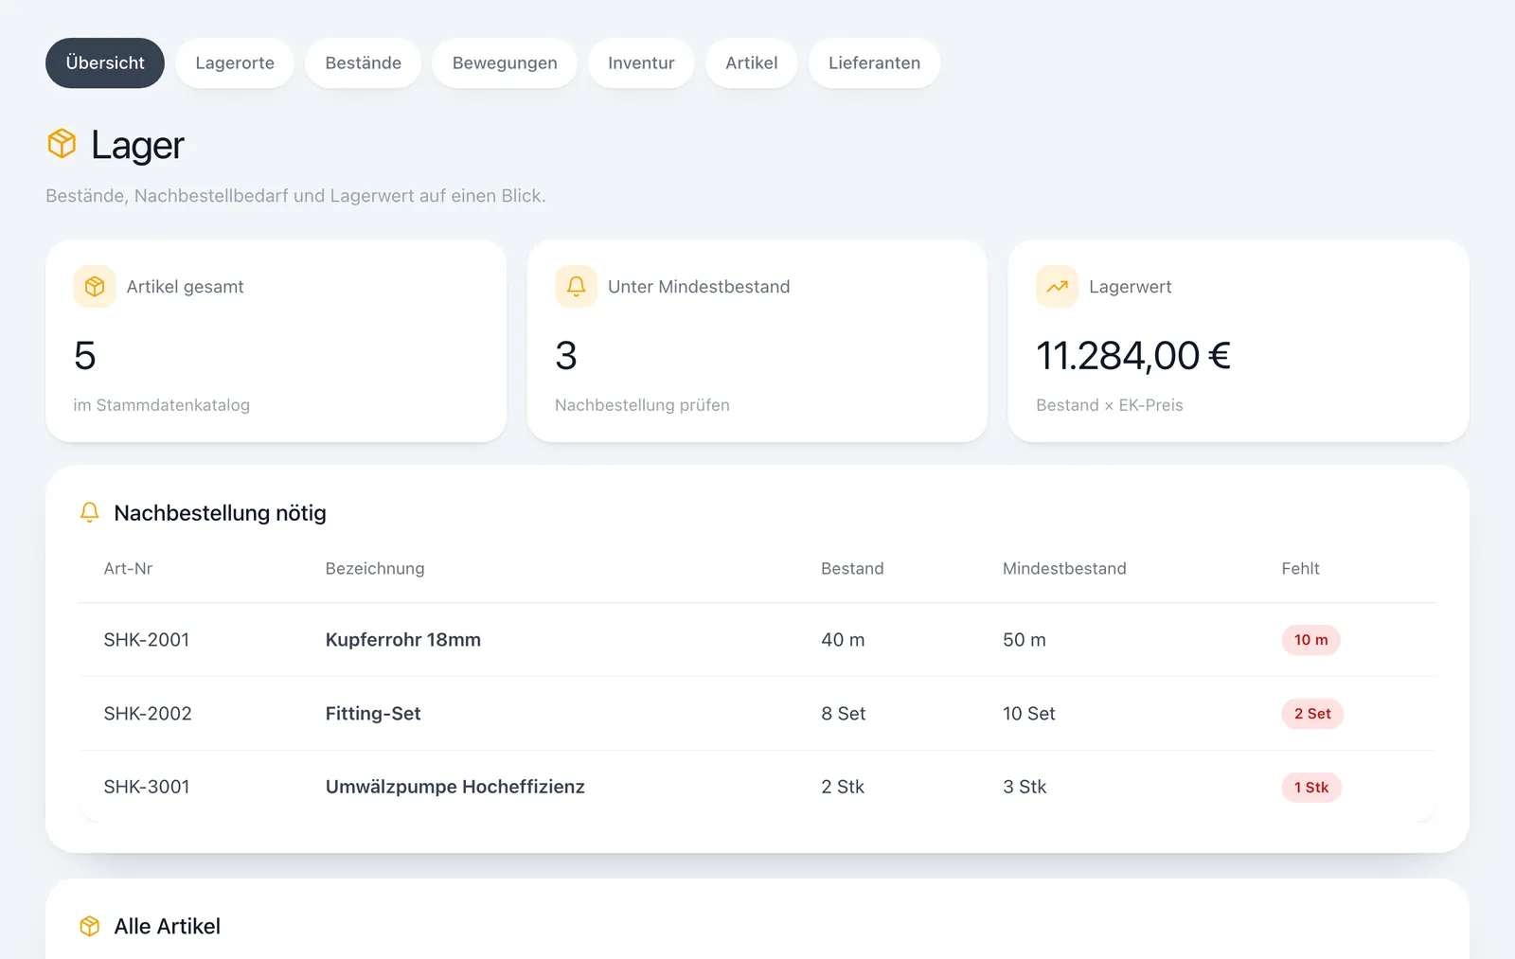Screen dimensions: 1515x959
Task: Click the Alle Artikel section heading
Action: (x=168, y=926)
